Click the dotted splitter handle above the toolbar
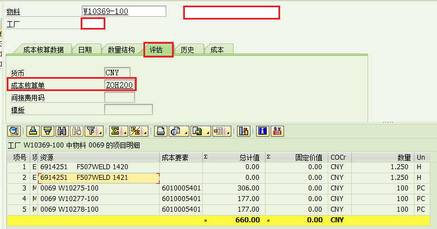The image size is (437, 229). 388,122
